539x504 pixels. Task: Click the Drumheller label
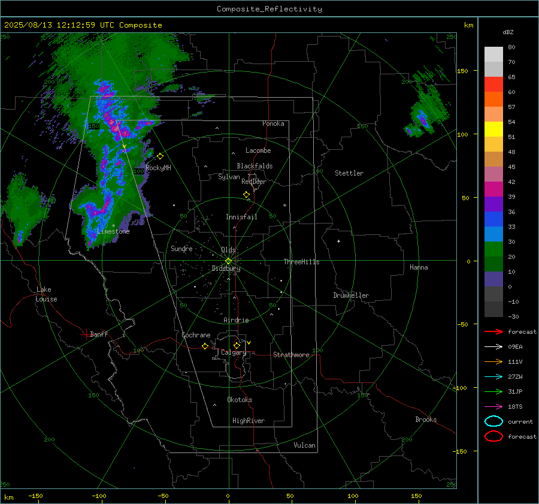click(350, 295)
